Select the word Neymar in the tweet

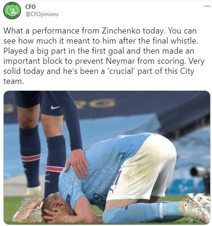(x=120, y=61)
